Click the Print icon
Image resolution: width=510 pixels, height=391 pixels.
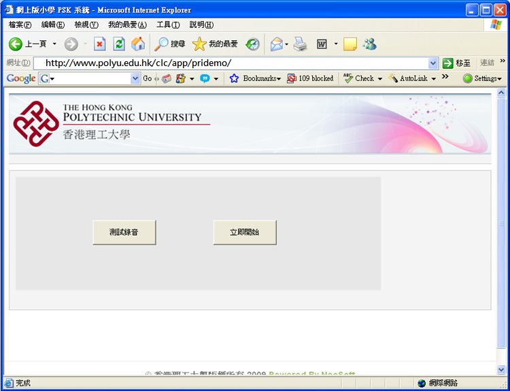tap(301, 44)
